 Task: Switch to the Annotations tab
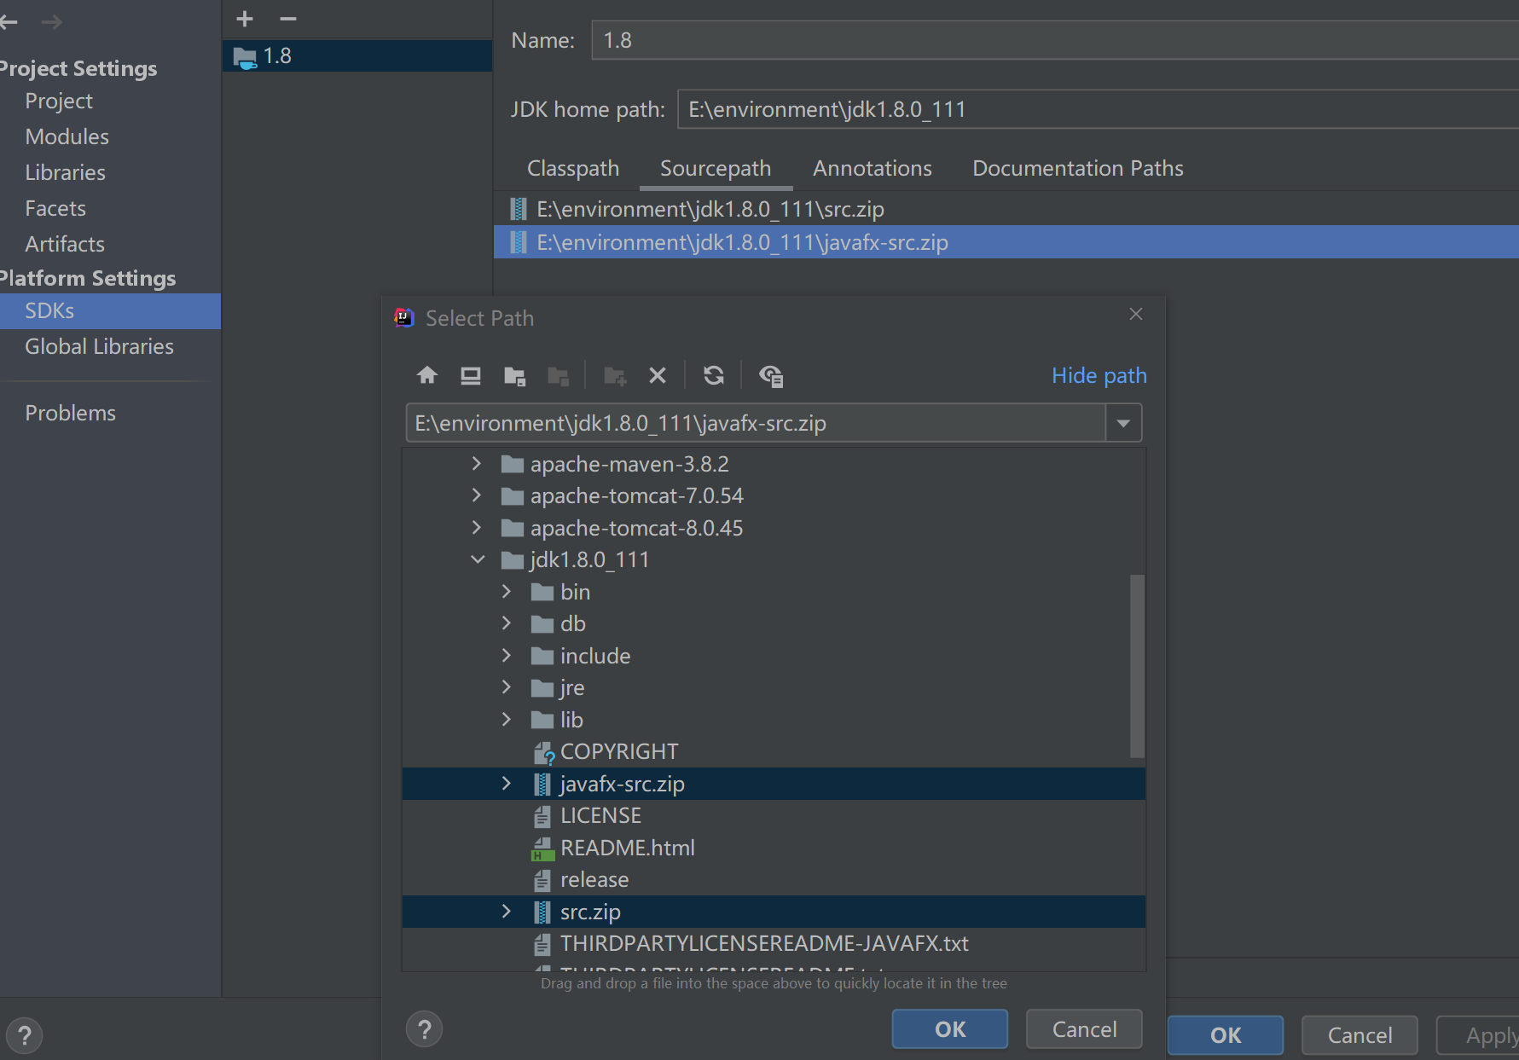(x=873, y=168)
